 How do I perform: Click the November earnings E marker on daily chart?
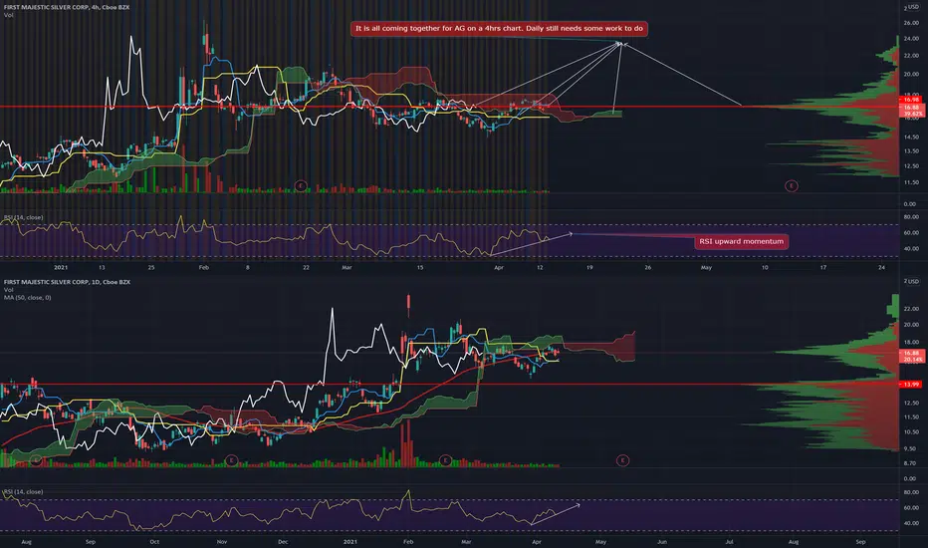click(x=231, y=460)
